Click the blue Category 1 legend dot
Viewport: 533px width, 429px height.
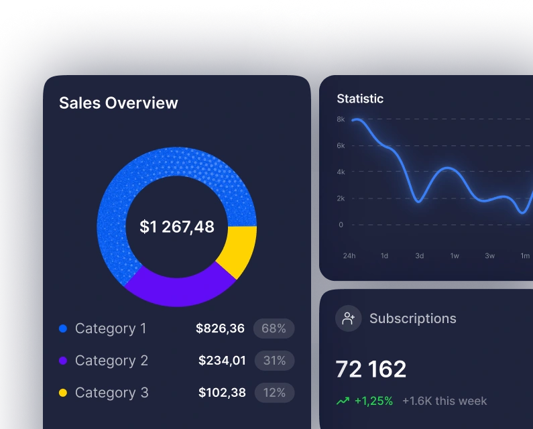click(63, 328)
